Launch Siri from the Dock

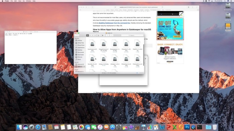pos(25,127)
